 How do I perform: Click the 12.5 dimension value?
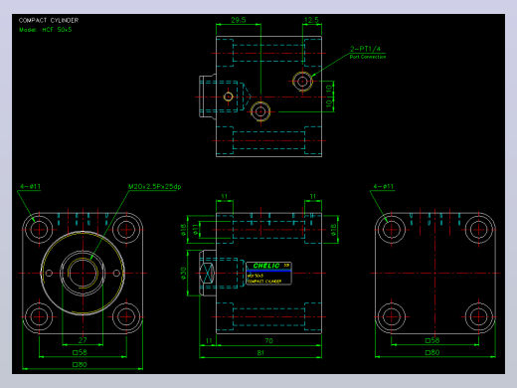[311, 20]
